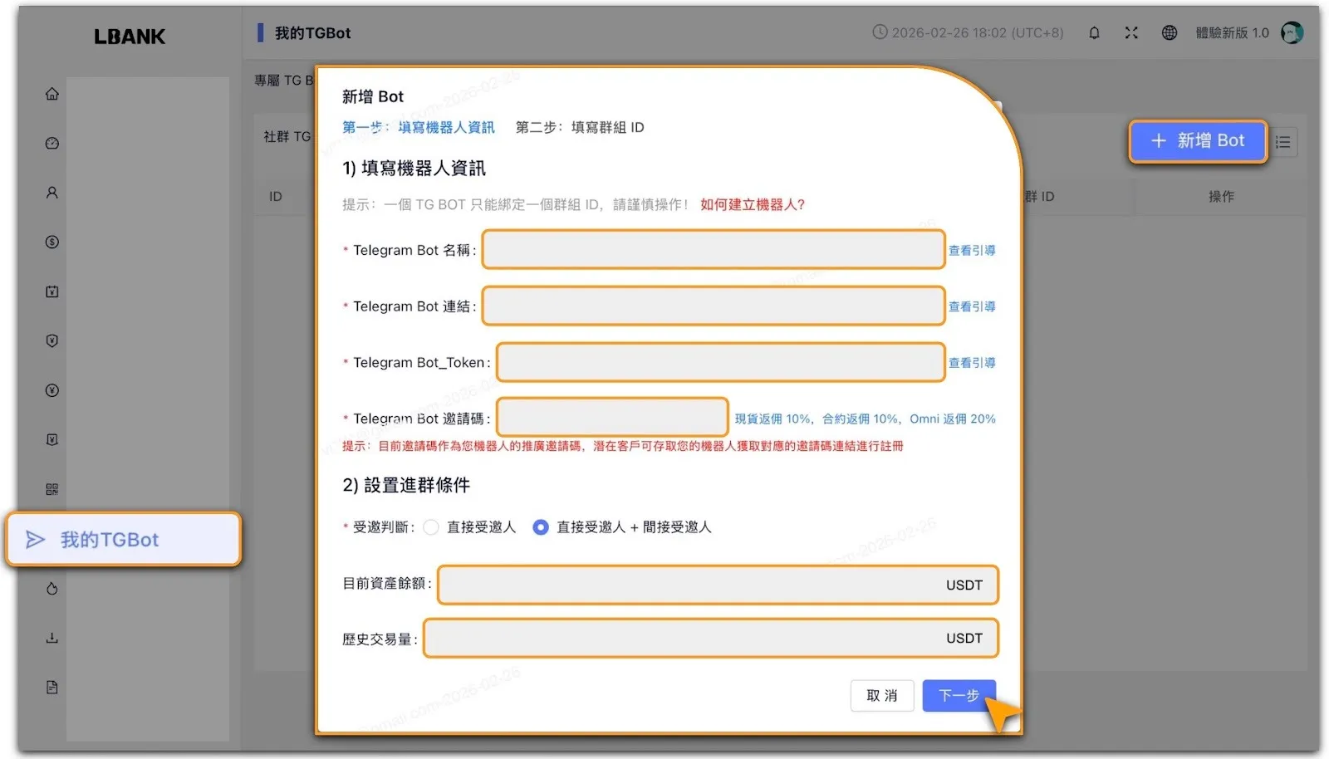Open the notification bell icon

1094,33
